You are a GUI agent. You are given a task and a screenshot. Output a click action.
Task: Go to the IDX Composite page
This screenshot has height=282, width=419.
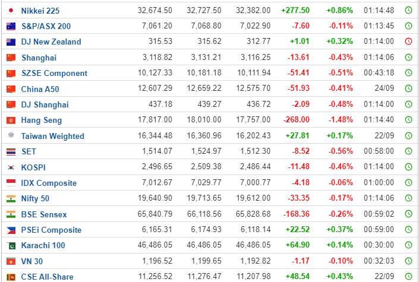(x=49, y=183)
